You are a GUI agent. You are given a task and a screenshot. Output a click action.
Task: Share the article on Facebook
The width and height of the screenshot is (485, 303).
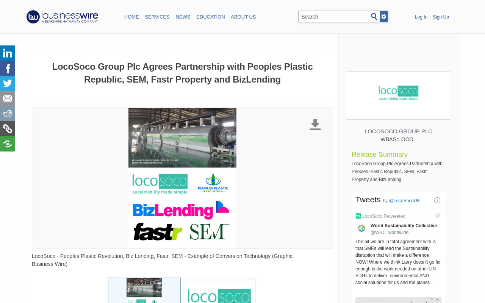coord(8,68)
